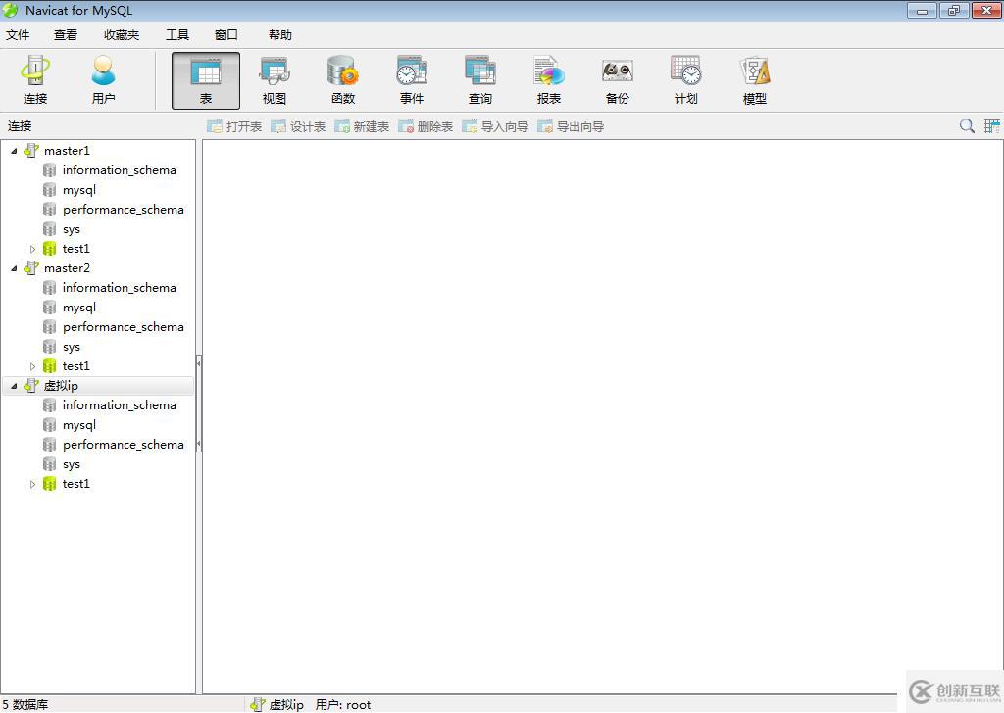This screenshot has width=1004, height=713.
Task: Click the test1 database icon under master1
Action: pyautogui.click(x=49, y=248)
